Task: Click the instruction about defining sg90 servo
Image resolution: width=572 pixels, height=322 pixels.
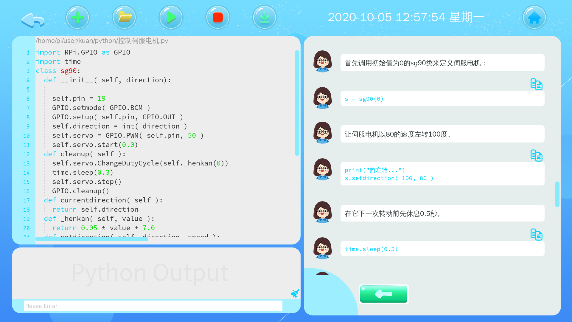Action: coord(442,63)
